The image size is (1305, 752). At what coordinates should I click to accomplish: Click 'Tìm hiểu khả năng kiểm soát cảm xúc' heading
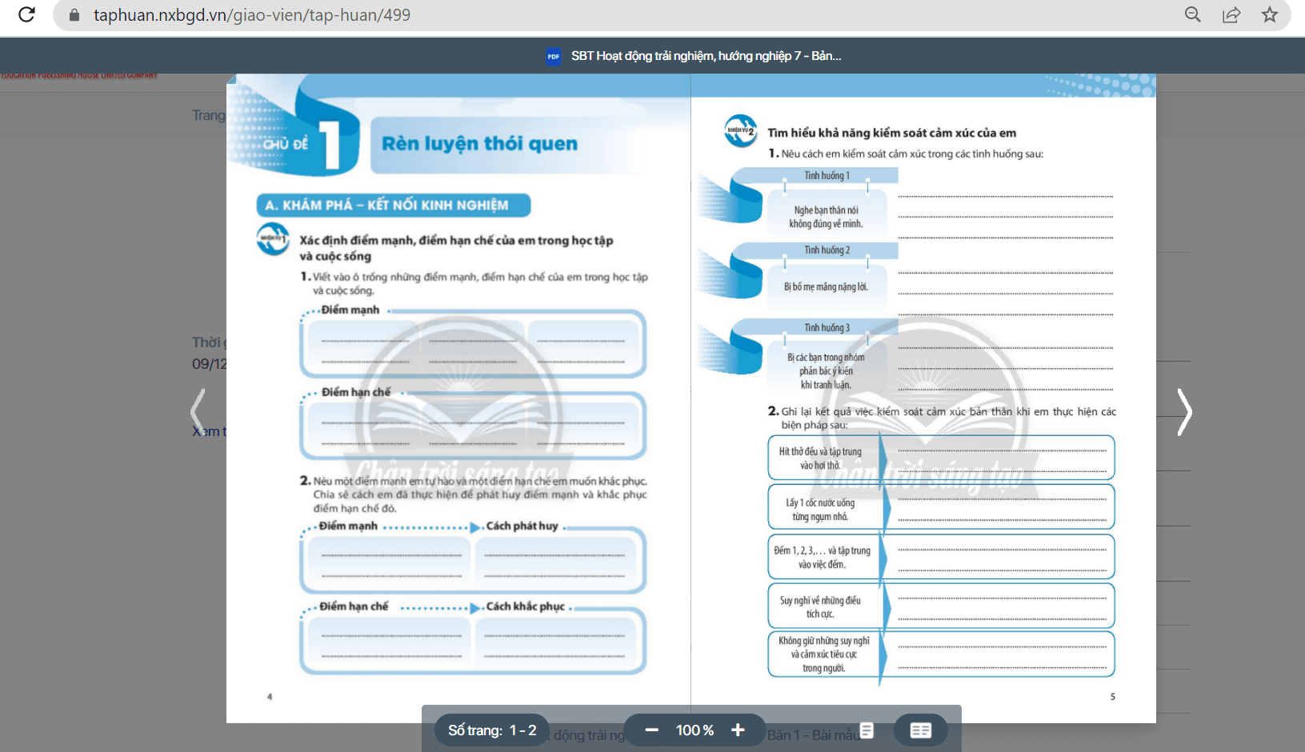pyautogui.click(x=891, y=133)
